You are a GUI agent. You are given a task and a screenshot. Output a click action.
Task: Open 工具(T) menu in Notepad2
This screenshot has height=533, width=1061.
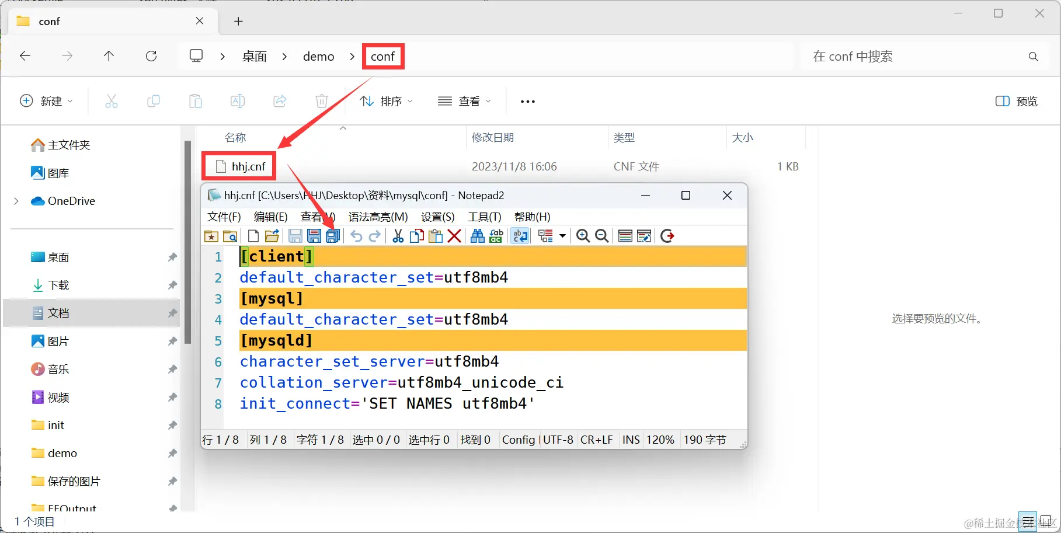[485, 217]
